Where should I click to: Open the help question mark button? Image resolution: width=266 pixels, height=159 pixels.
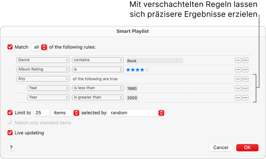[x=11, y=148]
